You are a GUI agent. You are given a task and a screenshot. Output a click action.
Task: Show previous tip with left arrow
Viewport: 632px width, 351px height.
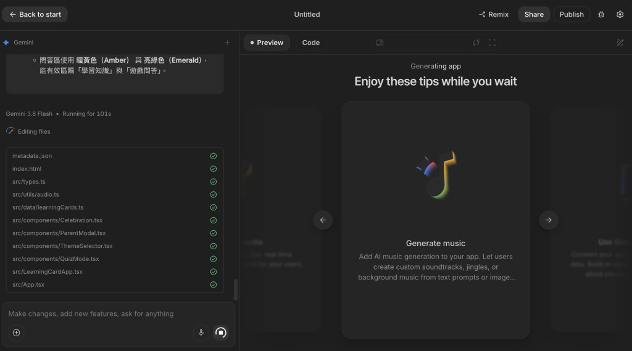323,220
